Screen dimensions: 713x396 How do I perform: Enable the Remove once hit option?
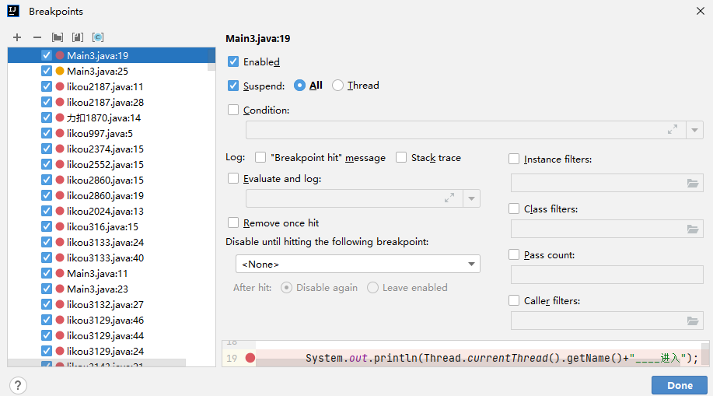(x=233, y=223)
